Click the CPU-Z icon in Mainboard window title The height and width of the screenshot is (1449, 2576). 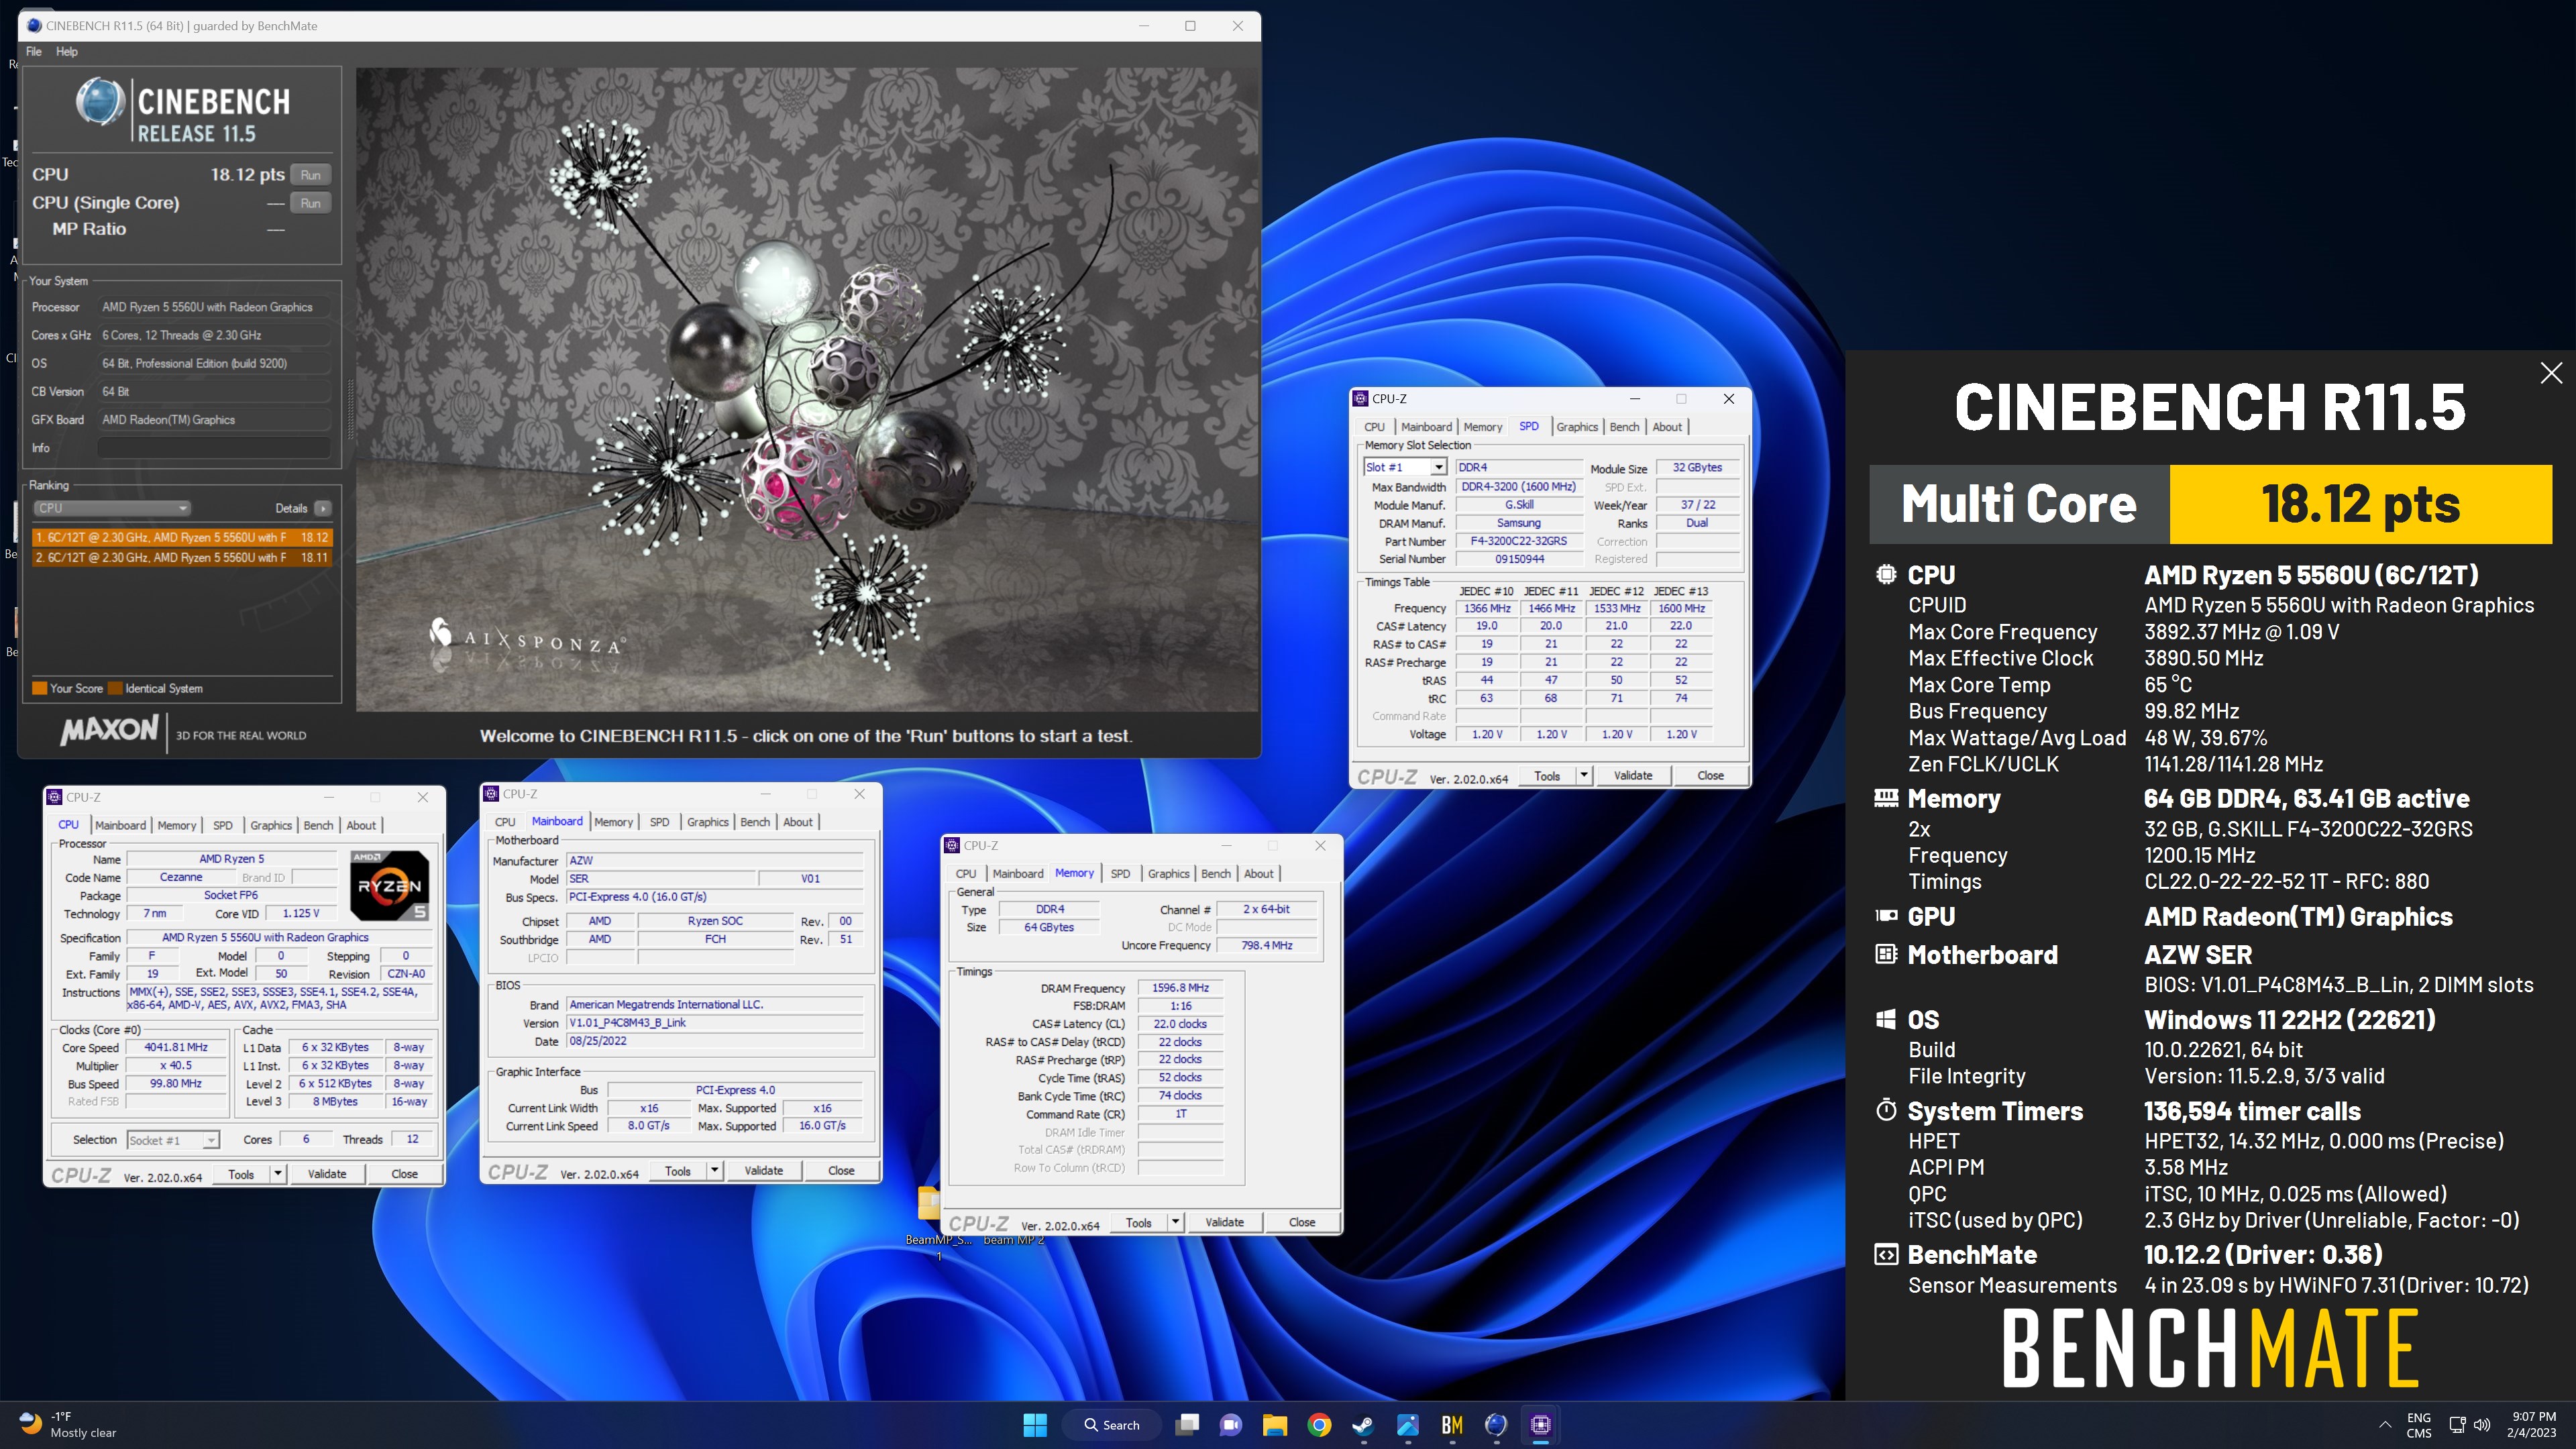pos(491,794)
